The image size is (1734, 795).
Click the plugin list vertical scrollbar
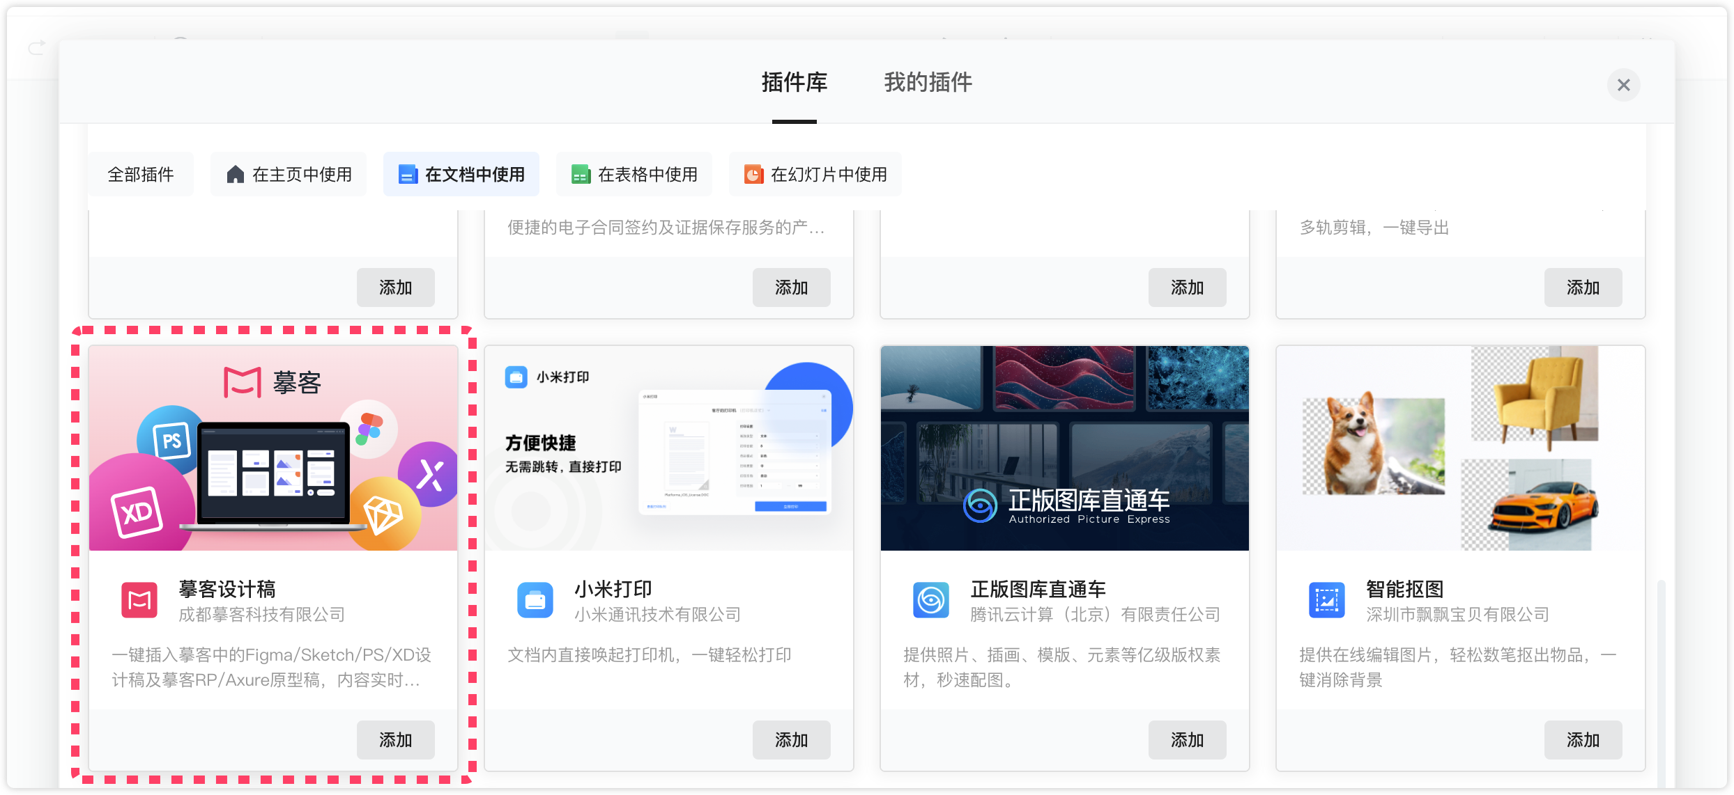coord(1661,682)
